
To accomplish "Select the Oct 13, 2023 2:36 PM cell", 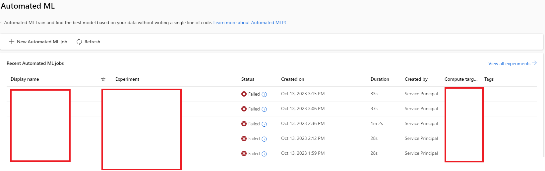I will pyautogui.click(x=303, y=123).
